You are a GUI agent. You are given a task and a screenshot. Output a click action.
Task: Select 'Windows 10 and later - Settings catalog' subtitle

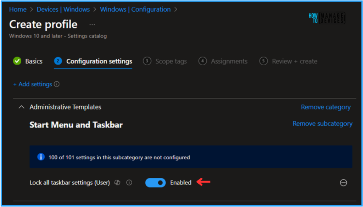click(58, 36)
